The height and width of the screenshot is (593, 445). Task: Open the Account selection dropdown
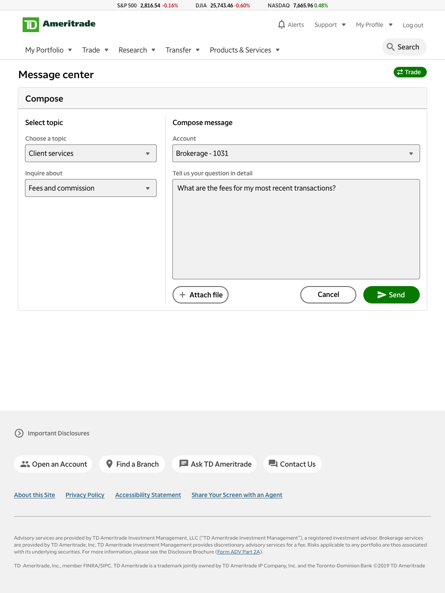[296, 153]
